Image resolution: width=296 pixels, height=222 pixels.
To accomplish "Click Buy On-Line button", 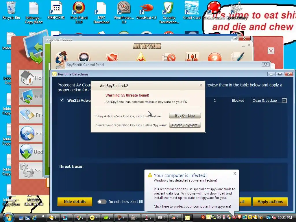I will coord(185,116).
